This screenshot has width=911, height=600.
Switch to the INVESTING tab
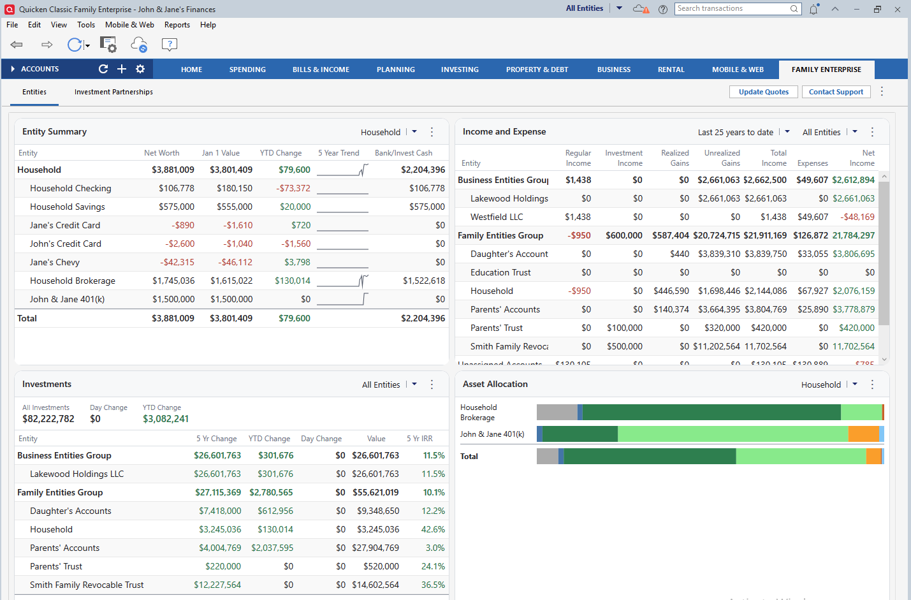(460, 70)
